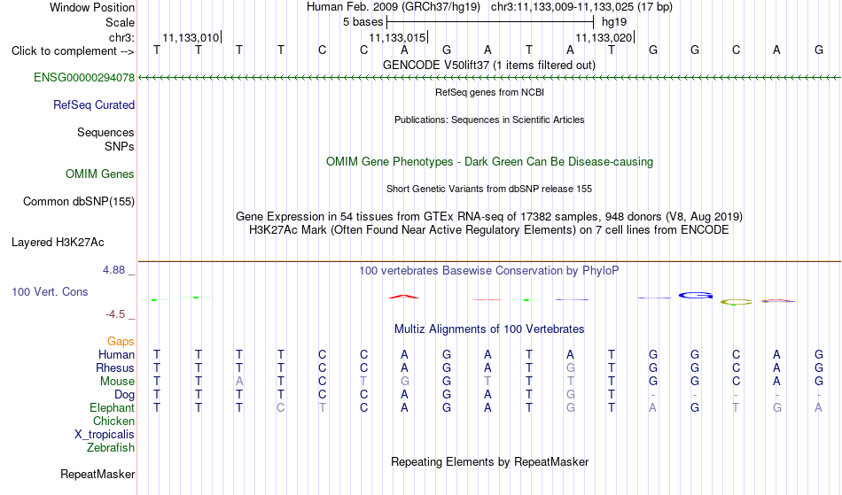Click the Rhesus alignment row label
The height and width of the screenshot is (495, 842).
(x=115, y=367)
